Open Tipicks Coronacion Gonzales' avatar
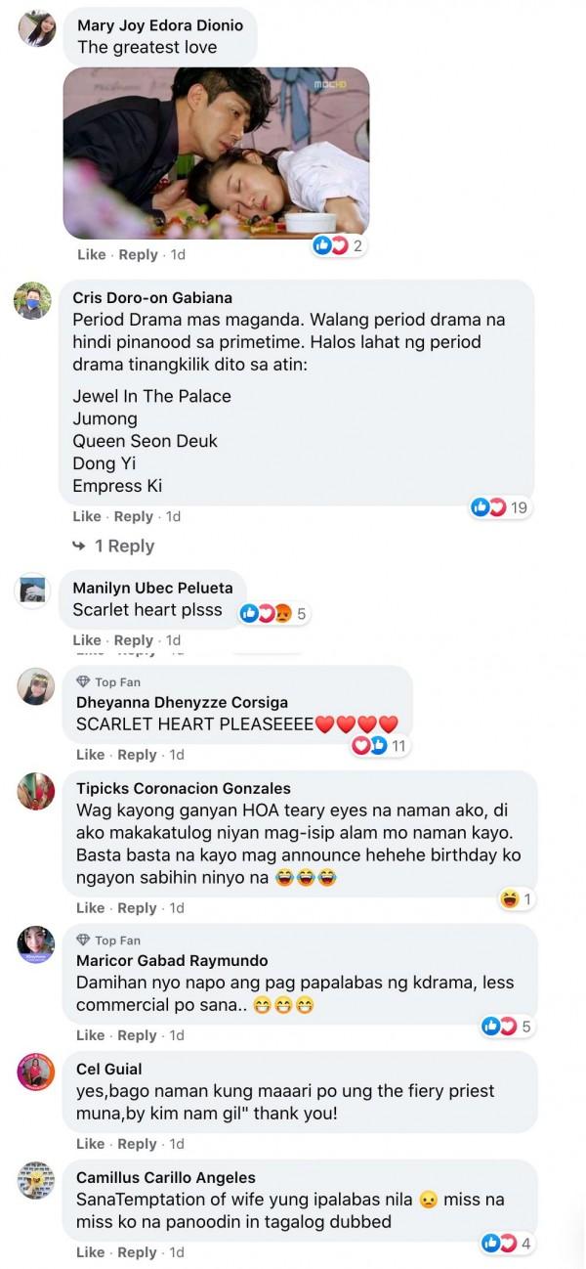Screen dimensions: 586x1269 pos(36,791)
